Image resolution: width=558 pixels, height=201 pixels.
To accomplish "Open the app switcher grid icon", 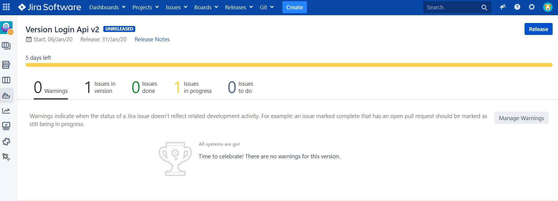I will pos(6,7).
